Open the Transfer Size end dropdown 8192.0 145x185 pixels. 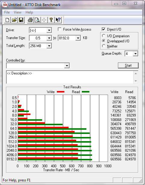78,38
